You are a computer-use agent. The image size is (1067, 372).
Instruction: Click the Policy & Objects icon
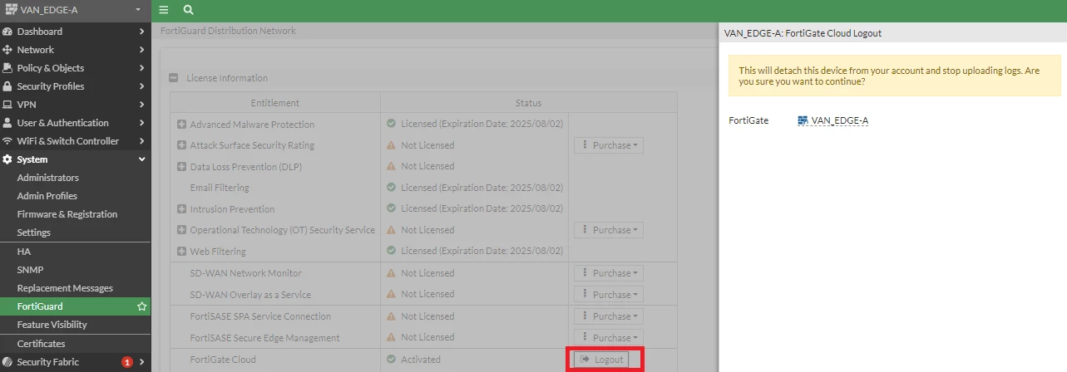[7, 68]
